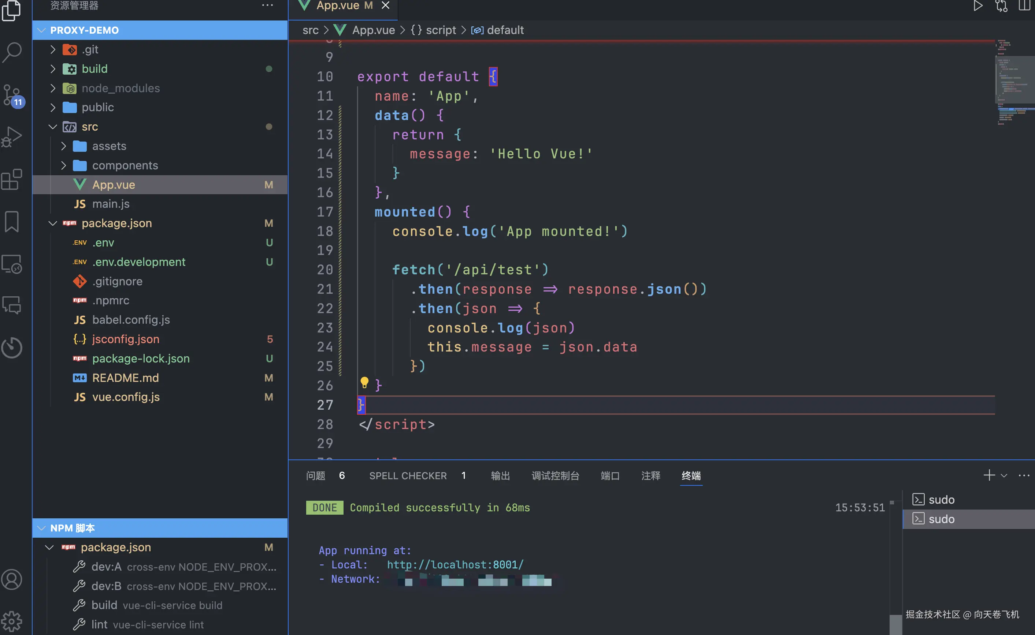Open the Manage gear icon

12,621
